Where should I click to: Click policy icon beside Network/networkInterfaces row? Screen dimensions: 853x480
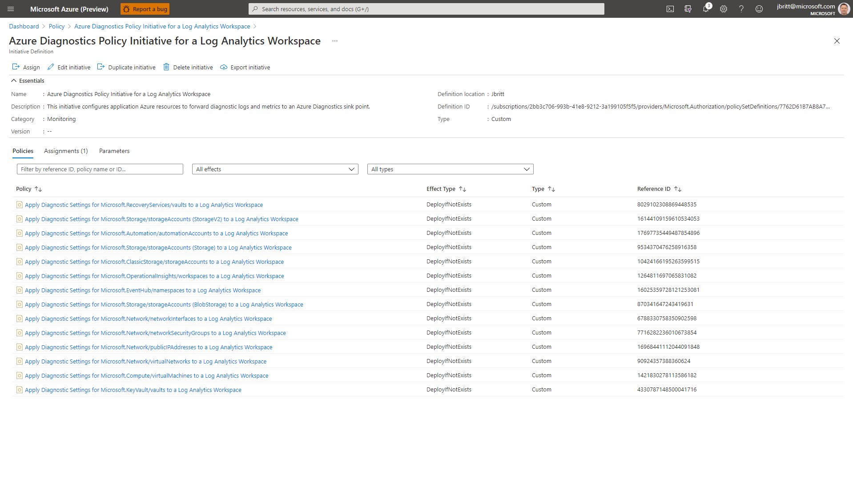(x=20, y=319)
